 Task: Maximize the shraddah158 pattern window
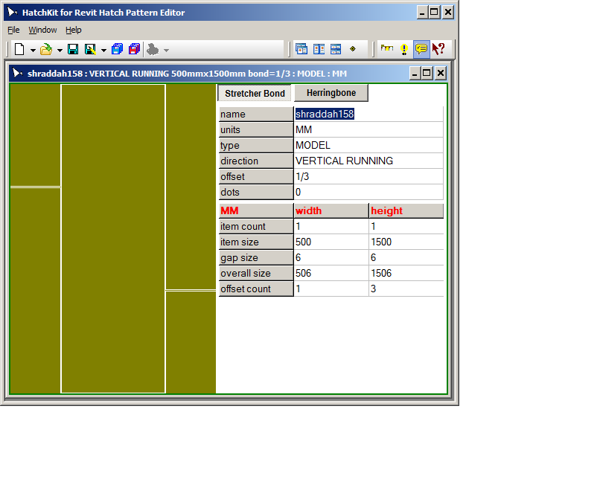coord(427,73)
